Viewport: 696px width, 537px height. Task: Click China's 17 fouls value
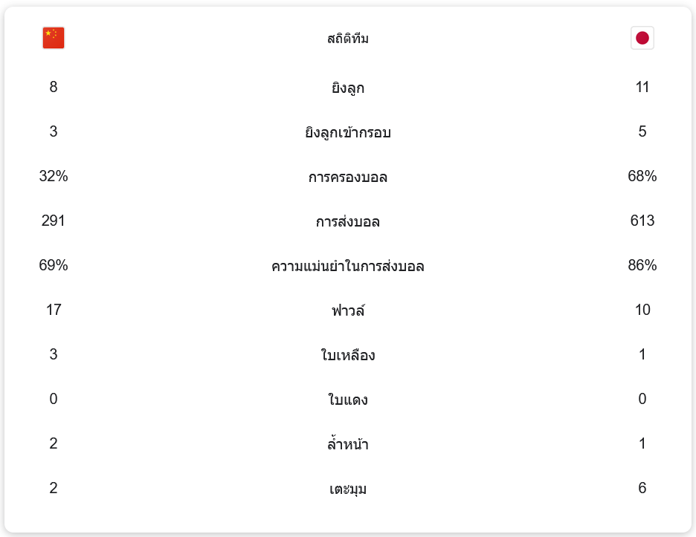(x=54, y=310)
